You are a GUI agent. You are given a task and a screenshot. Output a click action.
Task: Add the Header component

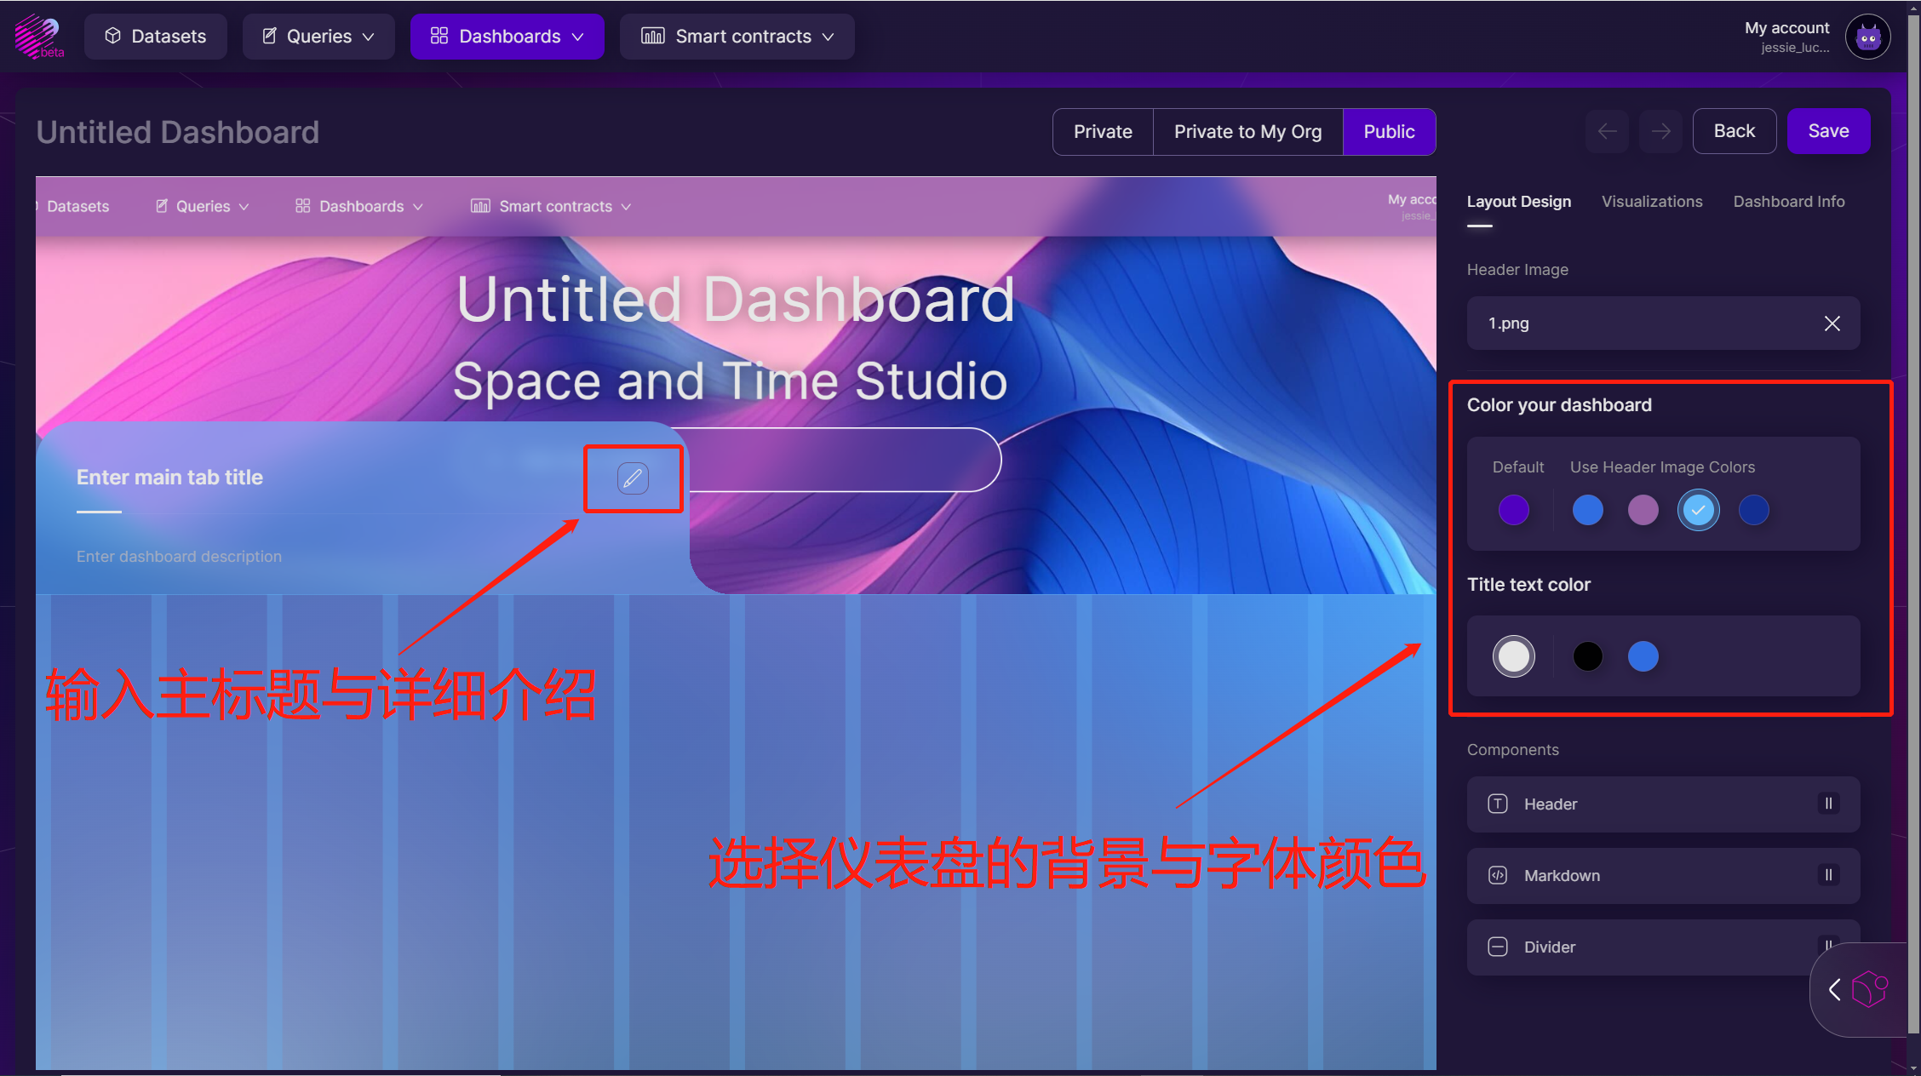(1662, 804)
